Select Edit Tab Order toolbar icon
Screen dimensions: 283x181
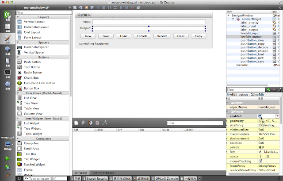(x=92, y=8)
